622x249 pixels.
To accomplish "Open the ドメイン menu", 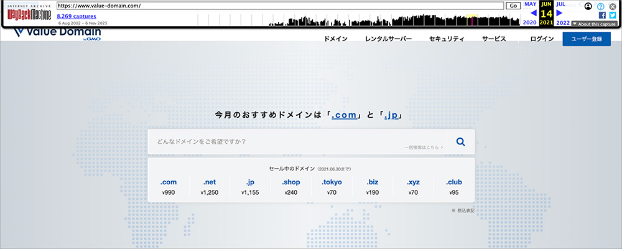I will click(336, 39).
